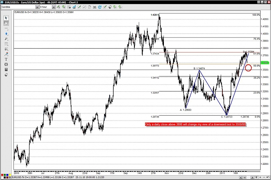Click the 100.0% Fibonacci label
Viewport: 271px width, 180px height.
(256, 15)
